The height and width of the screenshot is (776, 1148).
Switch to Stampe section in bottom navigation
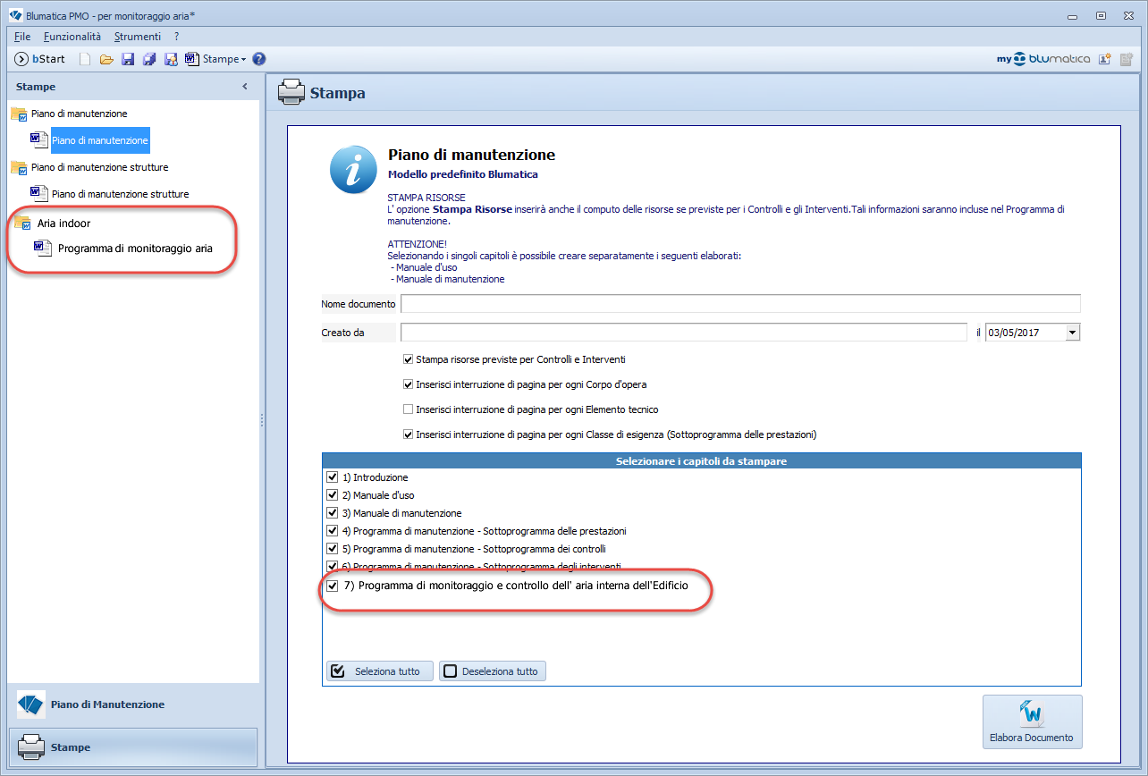pos(132,746)
